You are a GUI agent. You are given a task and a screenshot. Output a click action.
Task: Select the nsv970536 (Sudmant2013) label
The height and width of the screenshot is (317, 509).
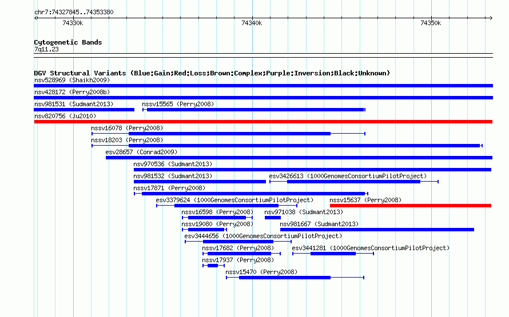click(173, 164)
